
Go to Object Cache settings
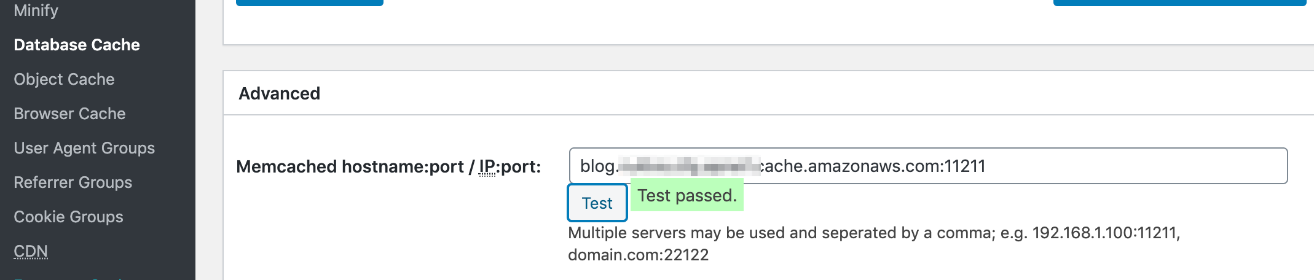tap(64, 79)
